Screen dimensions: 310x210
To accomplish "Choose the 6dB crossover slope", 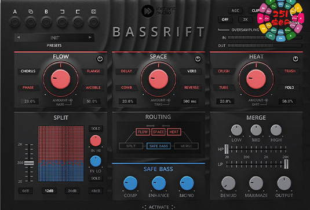I will [x=25, y=191].
